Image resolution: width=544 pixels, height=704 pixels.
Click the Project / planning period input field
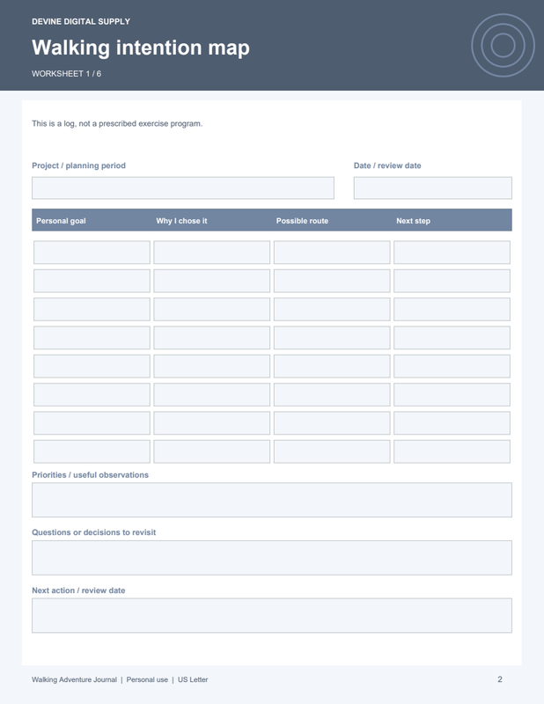183,187
